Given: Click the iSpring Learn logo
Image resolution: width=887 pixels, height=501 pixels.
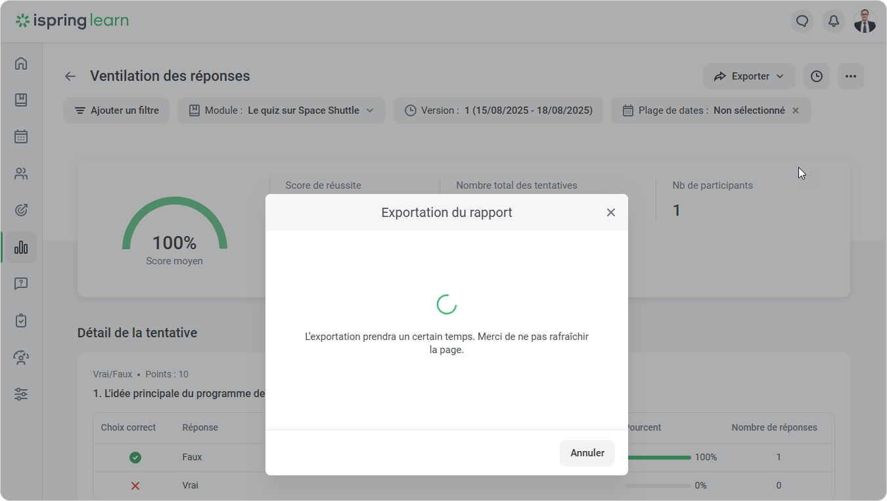Looking at the screenshot, I should [72, 21].
